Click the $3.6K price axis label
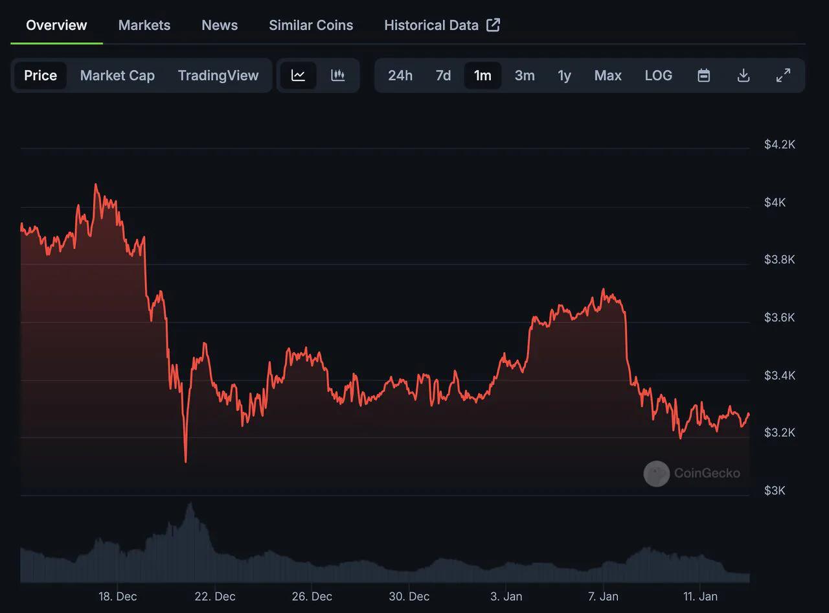829x613 pixels. coord(780,317)
